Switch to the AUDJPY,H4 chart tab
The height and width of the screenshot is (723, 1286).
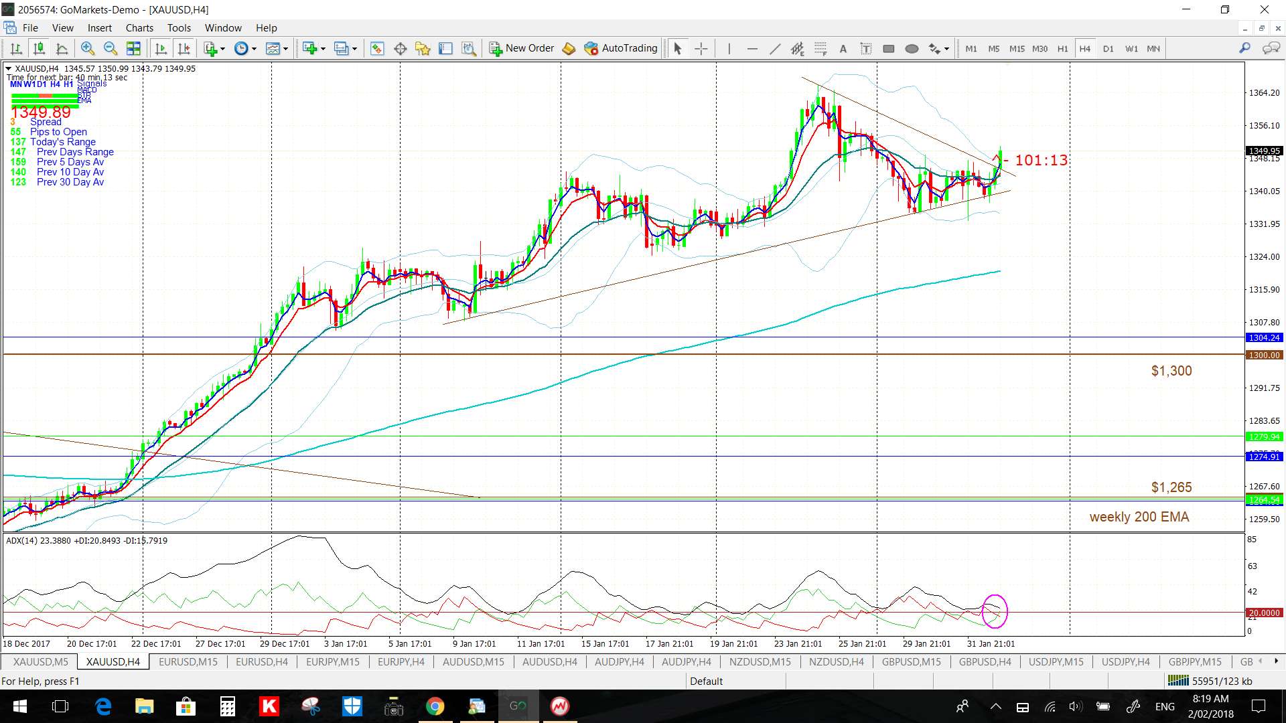tap(687, 661)
